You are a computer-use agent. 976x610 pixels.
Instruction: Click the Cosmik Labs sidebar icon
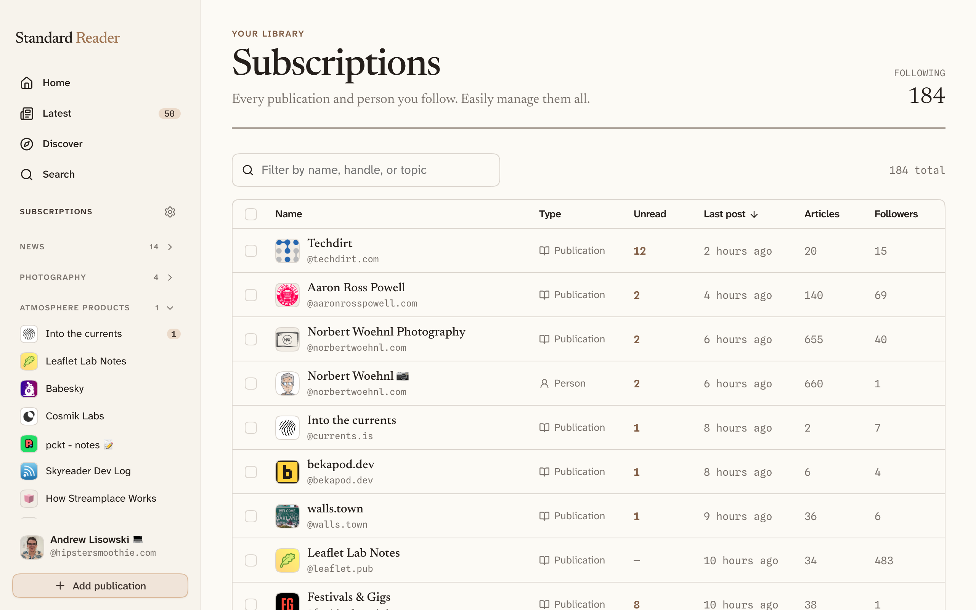(29, 416)
